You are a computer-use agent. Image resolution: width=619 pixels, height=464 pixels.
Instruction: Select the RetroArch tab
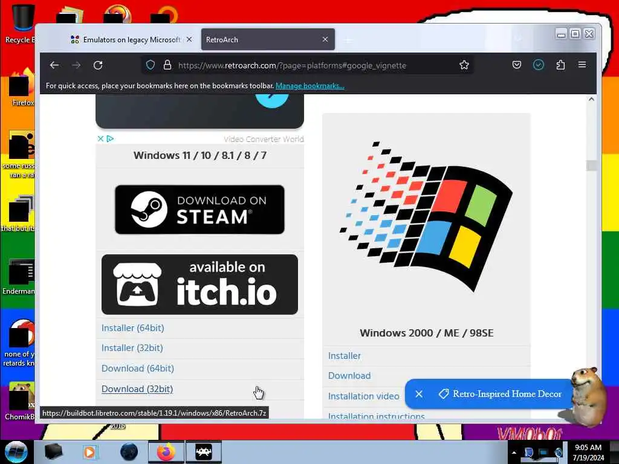tap(268, 39)
